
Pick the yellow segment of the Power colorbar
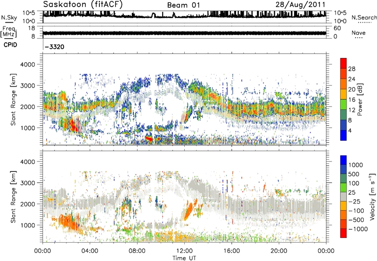click(344, 94)
